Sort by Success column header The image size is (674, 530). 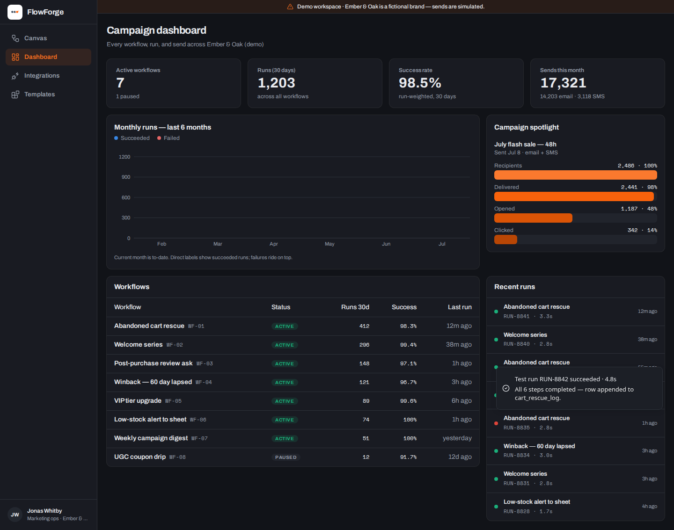(x=404, y=307)
